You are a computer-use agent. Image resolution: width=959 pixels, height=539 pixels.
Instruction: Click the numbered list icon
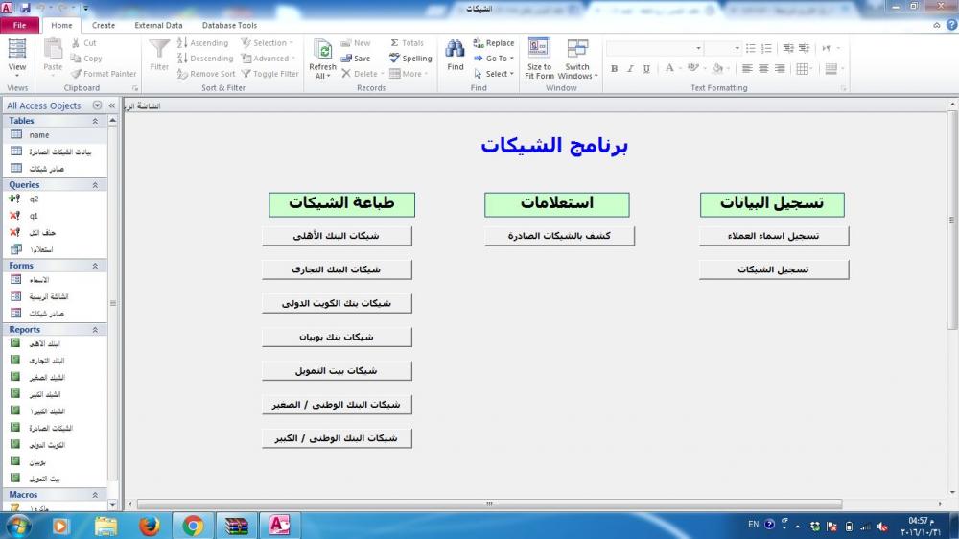click(766, 48)
